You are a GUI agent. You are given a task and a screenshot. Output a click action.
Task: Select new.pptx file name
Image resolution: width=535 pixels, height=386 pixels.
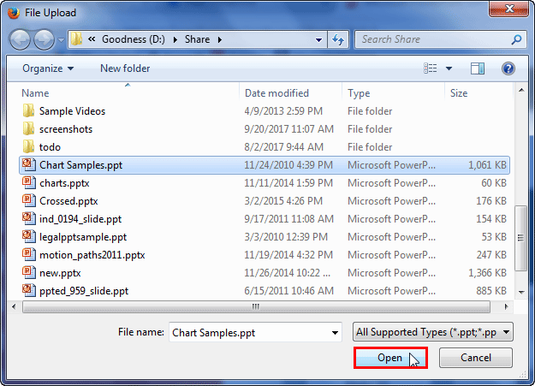(x=60, y=273)
